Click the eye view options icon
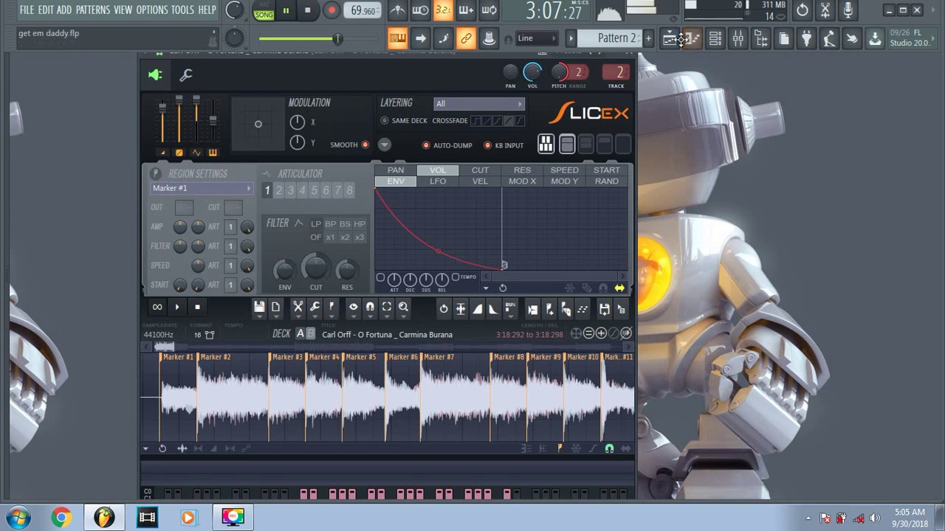Image resolution: width=945 pixels, height=531 pixels. click(x=353, y=307)
